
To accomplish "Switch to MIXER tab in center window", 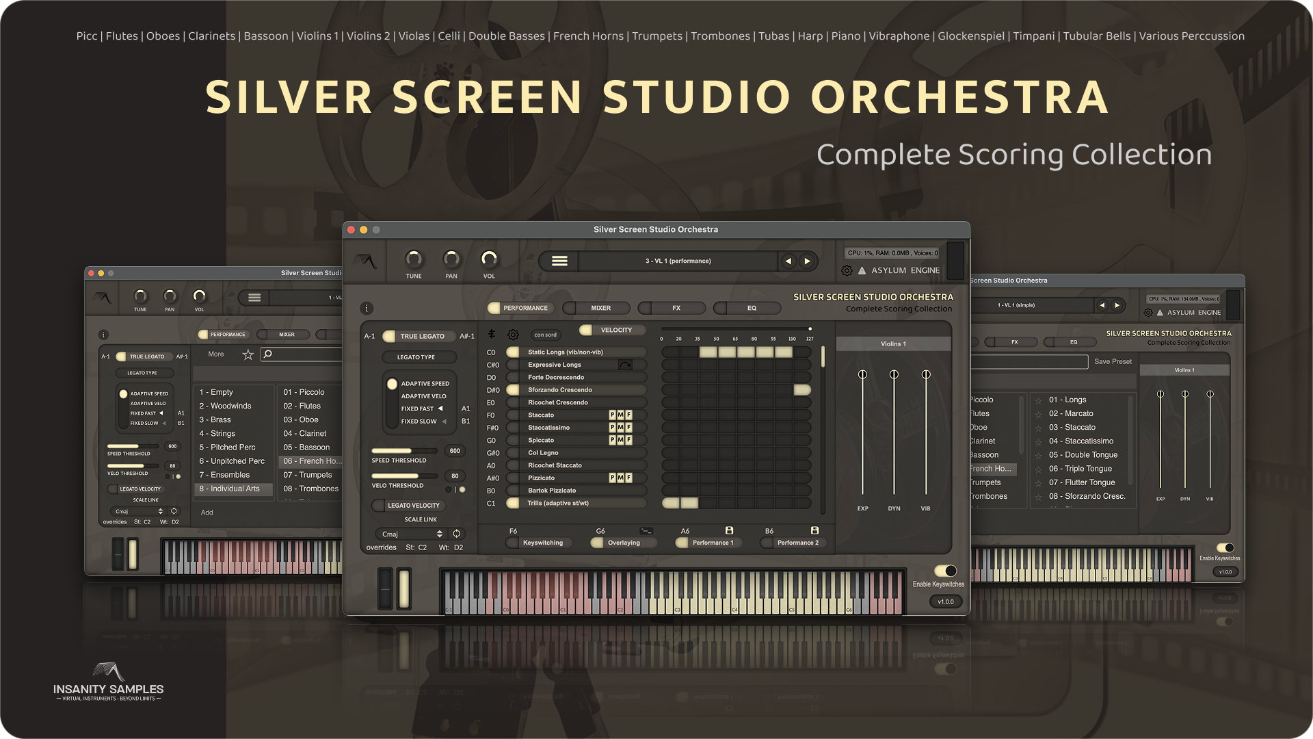I will 595,308.
